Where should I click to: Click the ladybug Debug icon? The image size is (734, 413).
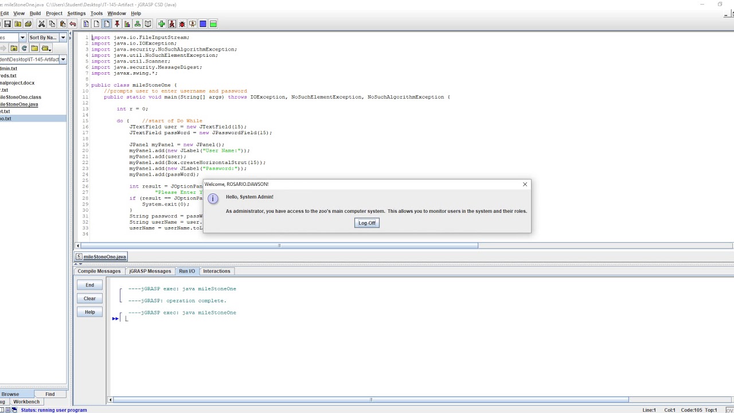[182, 24]
